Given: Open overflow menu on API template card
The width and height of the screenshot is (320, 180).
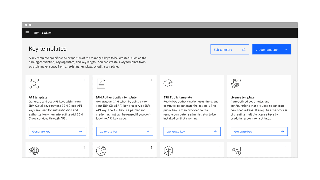Looking at the screenshot, I should point(84,80).
